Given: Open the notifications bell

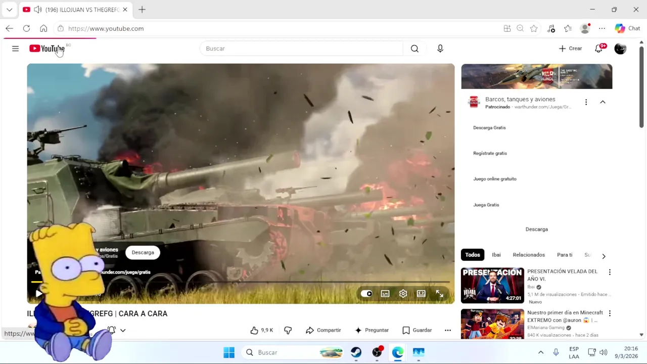Looking at the screenshot, I should tap(599, 49).
